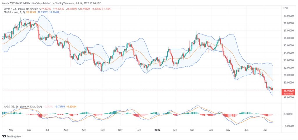The image size is (298, 140).
Task: Select the MACD (12, 26, close, 9, EMA, EMA) label
Action: point(20,107)
